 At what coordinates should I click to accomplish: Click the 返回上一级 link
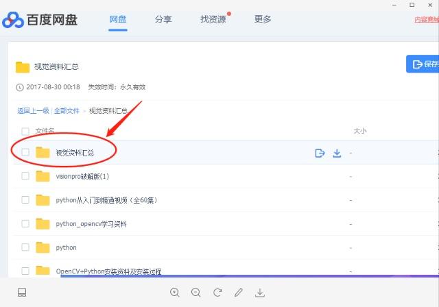point(33,110)
